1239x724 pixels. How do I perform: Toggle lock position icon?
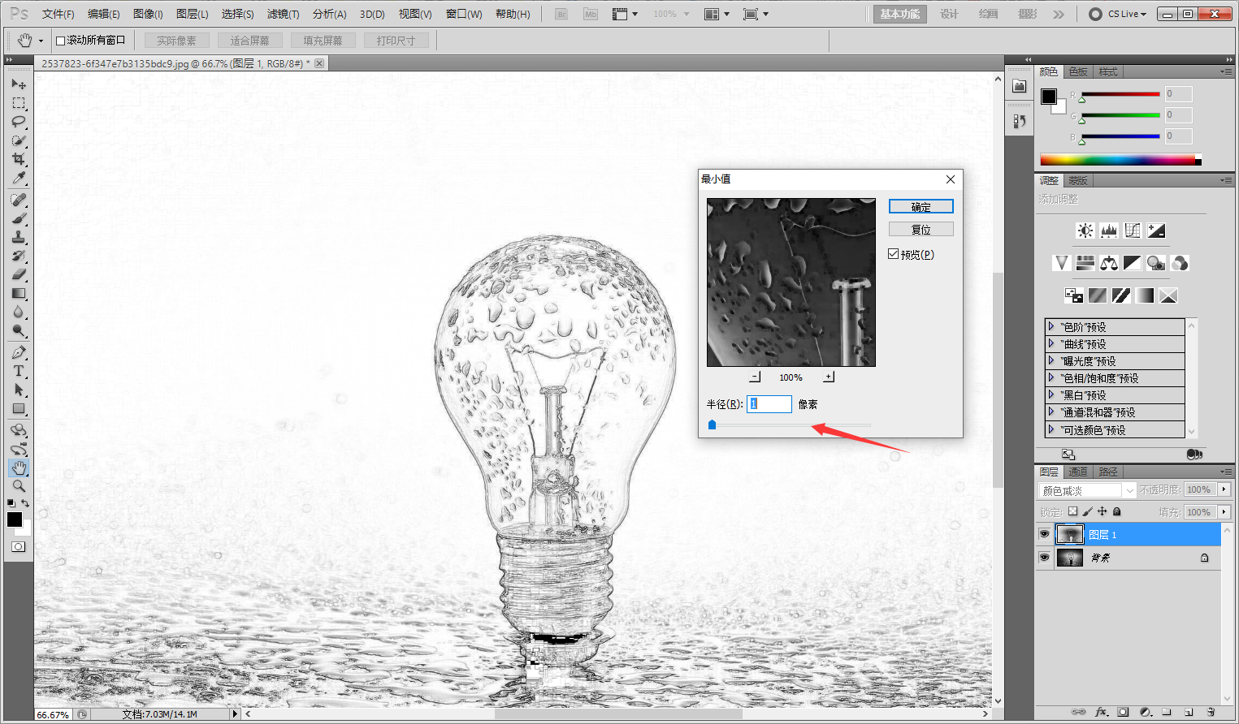point(1102,511)
